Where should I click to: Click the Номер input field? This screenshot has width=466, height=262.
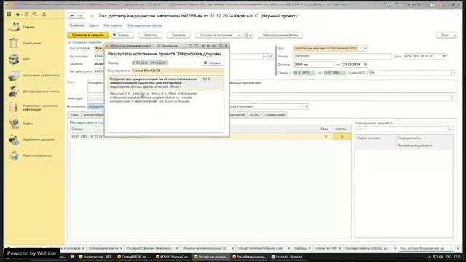click(342, 57)
